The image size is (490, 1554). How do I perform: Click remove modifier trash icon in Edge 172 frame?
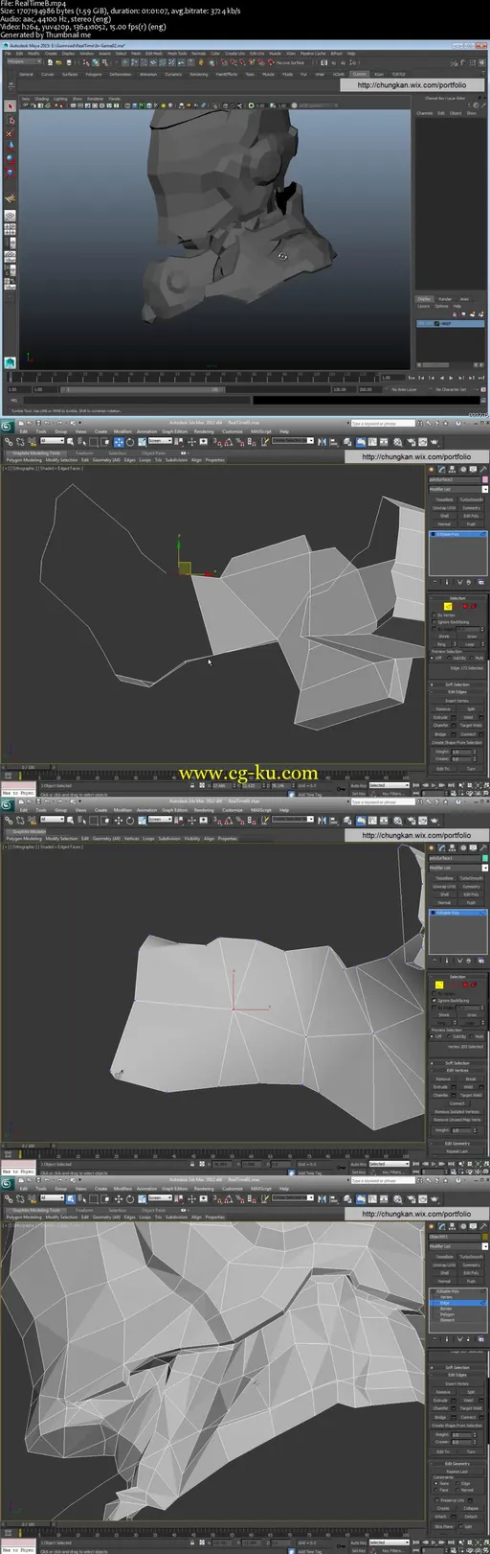point(468,582)
